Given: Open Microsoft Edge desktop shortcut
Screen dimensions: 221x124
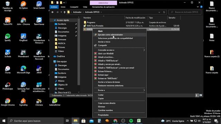Looking at the screenshot, I should 23,70.
